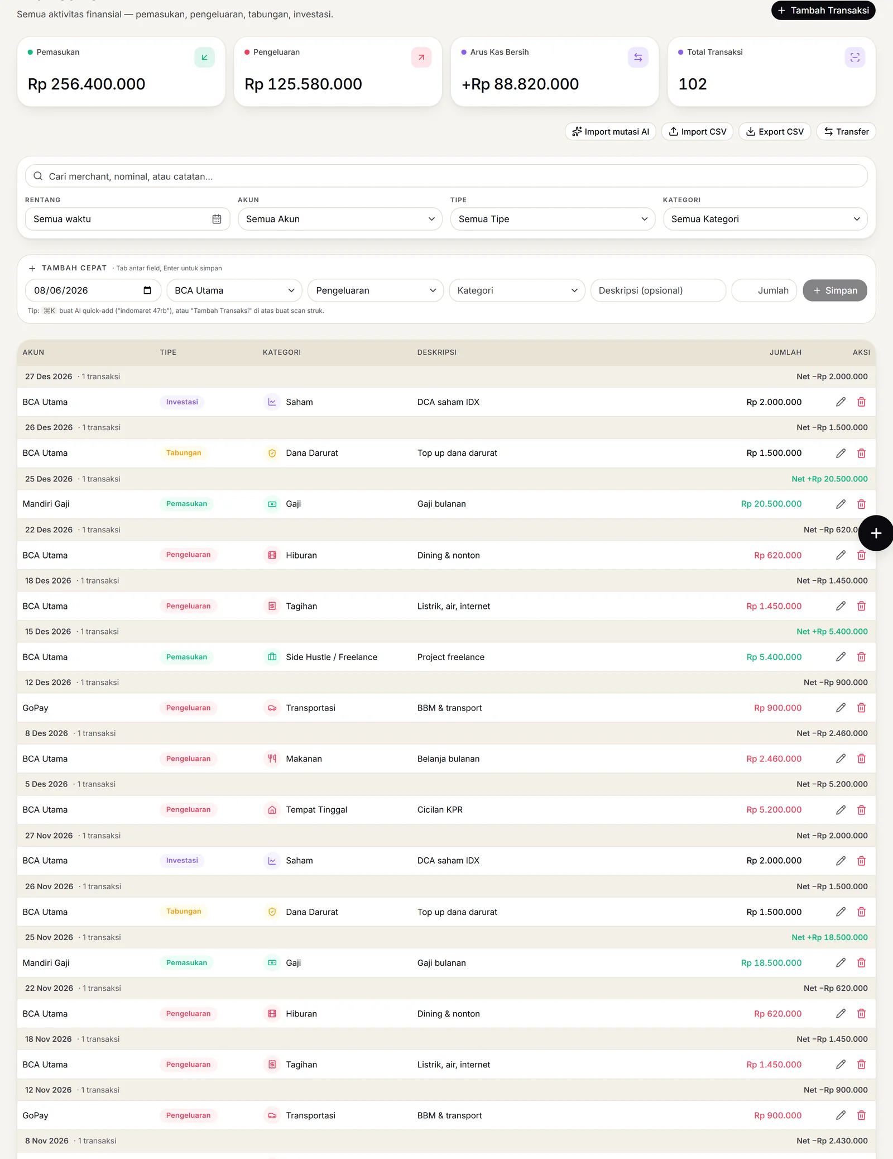This screenshot has width=893, height=1159.
Task: Expand the Semua Tipe filter dropdown
Action: (553, 219)
